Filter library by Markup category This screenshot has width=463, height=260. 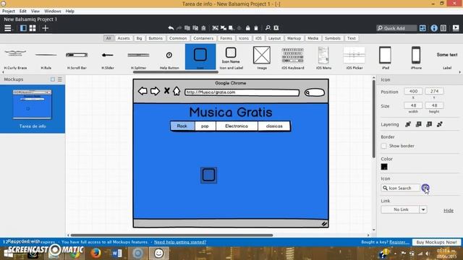(x=294, y=38)
